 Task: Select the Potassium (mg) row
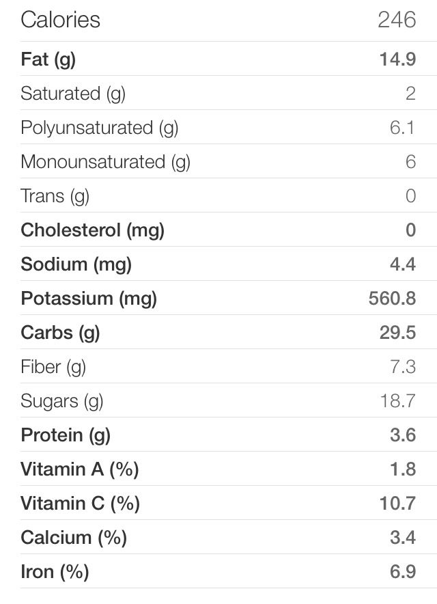coord(218,298)
